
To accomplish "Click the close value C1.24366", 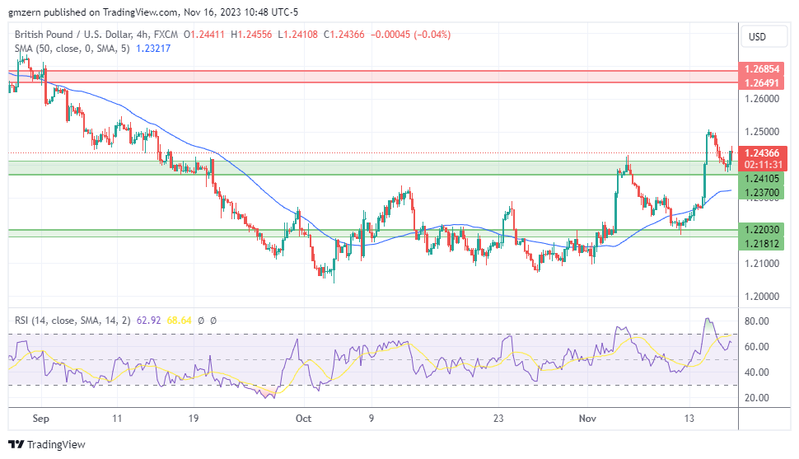I will [344, 35].
